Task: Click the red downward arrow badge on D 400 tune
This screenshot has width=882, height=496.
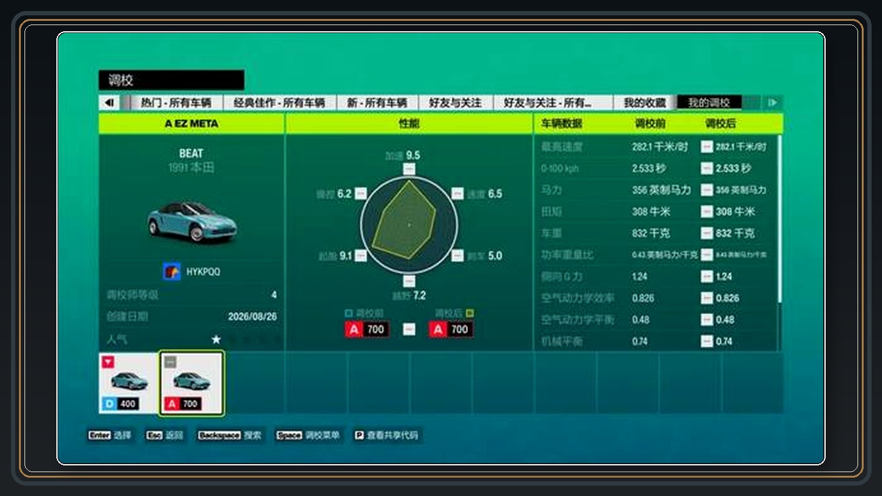Action: pyautogui.click(x=108, y=362)
